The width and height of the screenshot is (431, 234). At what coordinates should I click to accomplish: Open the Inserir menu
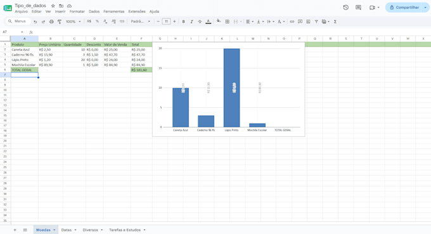pos(60,11)
